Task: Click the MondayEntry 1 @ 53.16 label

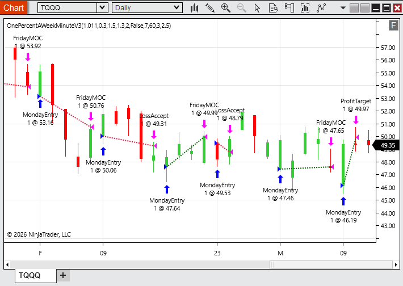Action: (40, 119)
